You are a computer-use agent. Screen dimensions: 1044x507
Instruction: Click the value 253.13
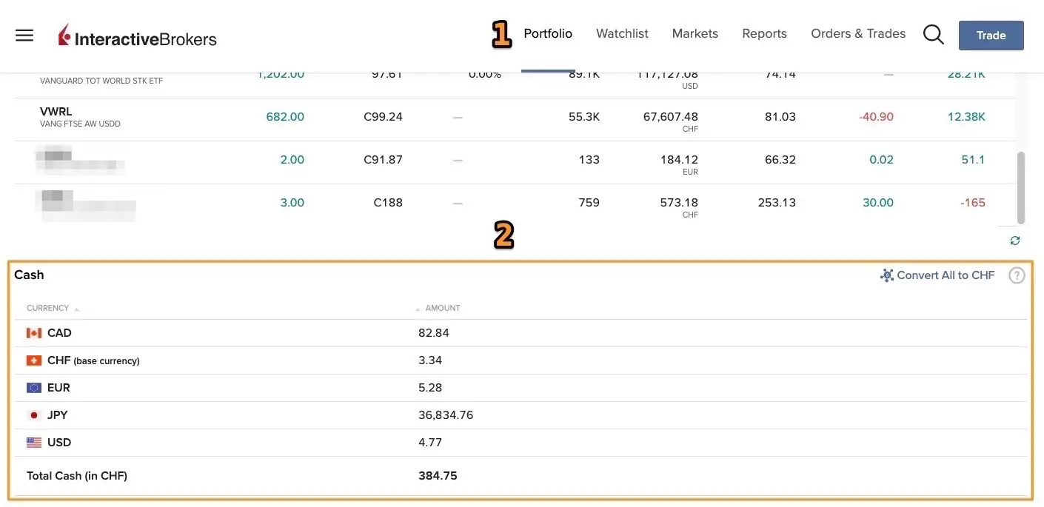click(x=777, y=203)
